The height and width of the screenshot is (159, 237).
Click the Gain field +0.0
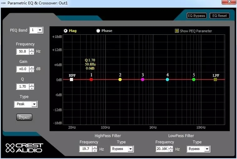(x=23, y=69)
